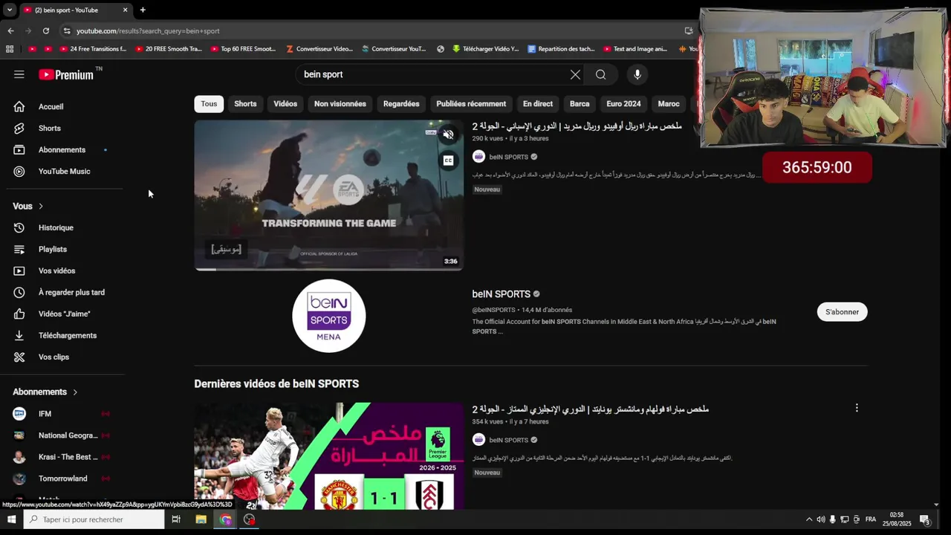Open the Manchester United 1-1 Fulham thumbnail
The image size is (951, 535).
328,456
